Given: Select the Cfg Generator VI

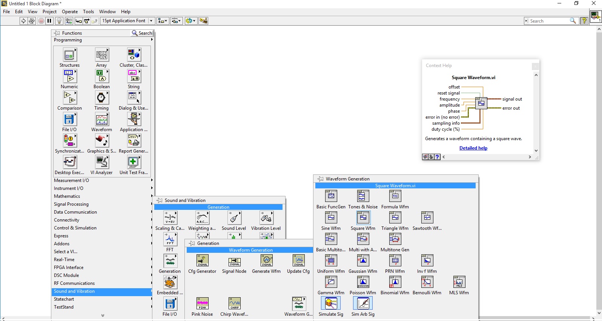Looking at the screenshot, I should [203, 261].
